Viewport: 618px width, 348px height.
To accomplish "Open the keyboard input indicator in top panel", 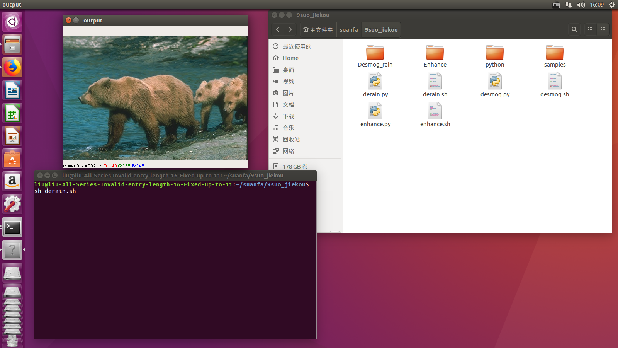I will tap(556, 5).
